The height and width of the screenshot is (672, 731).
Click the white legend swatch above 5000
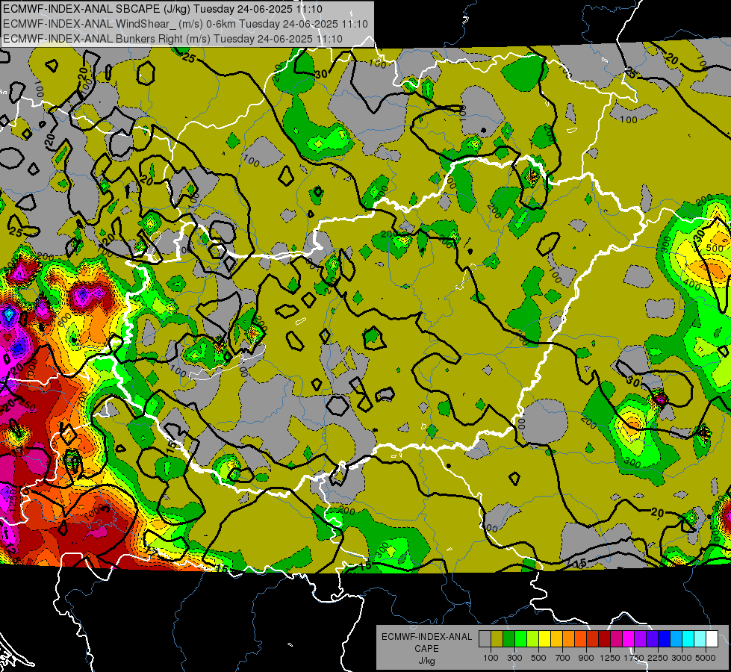712,639
